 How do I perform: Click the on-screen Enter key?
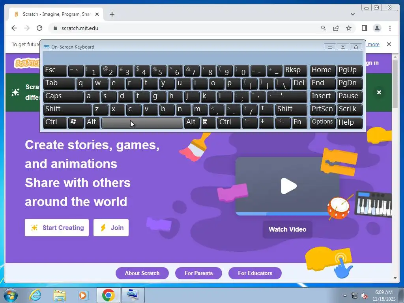coord(287,97)
